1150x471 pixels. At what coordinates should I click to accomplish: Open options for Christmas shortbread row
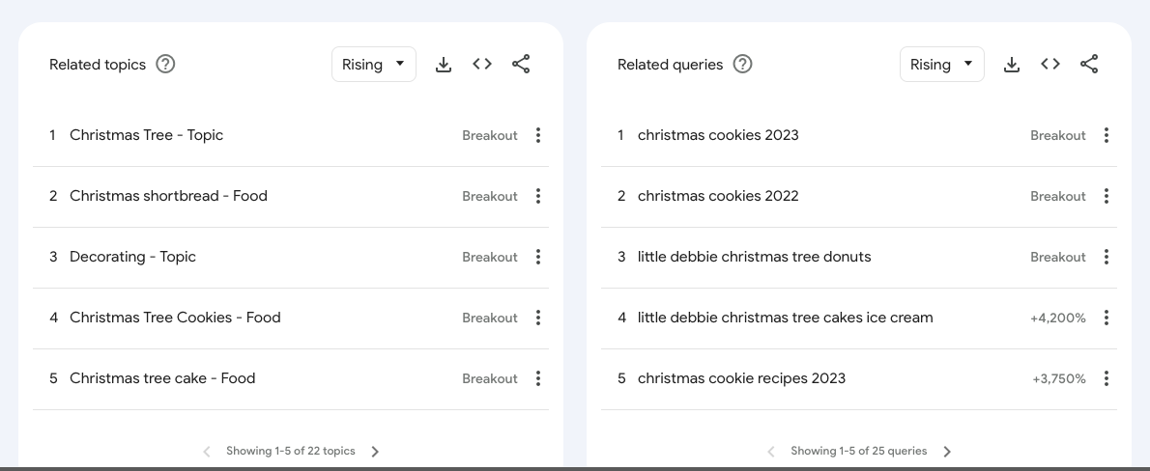click(x=538, y=196)
